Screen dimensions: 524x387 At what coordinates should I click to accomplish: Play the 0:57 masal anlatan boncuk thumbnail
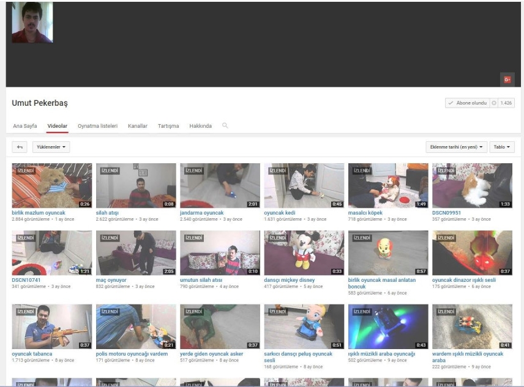coord(388,253)
